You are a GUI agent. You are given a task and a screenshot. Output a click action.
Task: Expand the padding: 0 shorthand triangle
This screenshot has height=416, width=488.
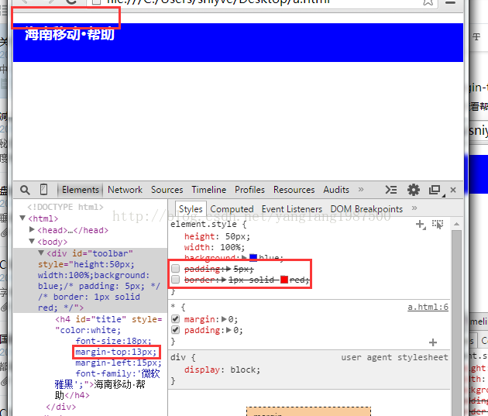229,330
